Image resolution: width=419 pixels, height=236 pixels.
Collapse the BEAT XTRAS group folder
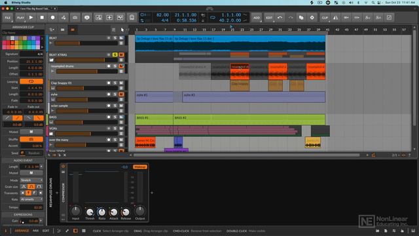pyautogui.click(x=51, y=60)
